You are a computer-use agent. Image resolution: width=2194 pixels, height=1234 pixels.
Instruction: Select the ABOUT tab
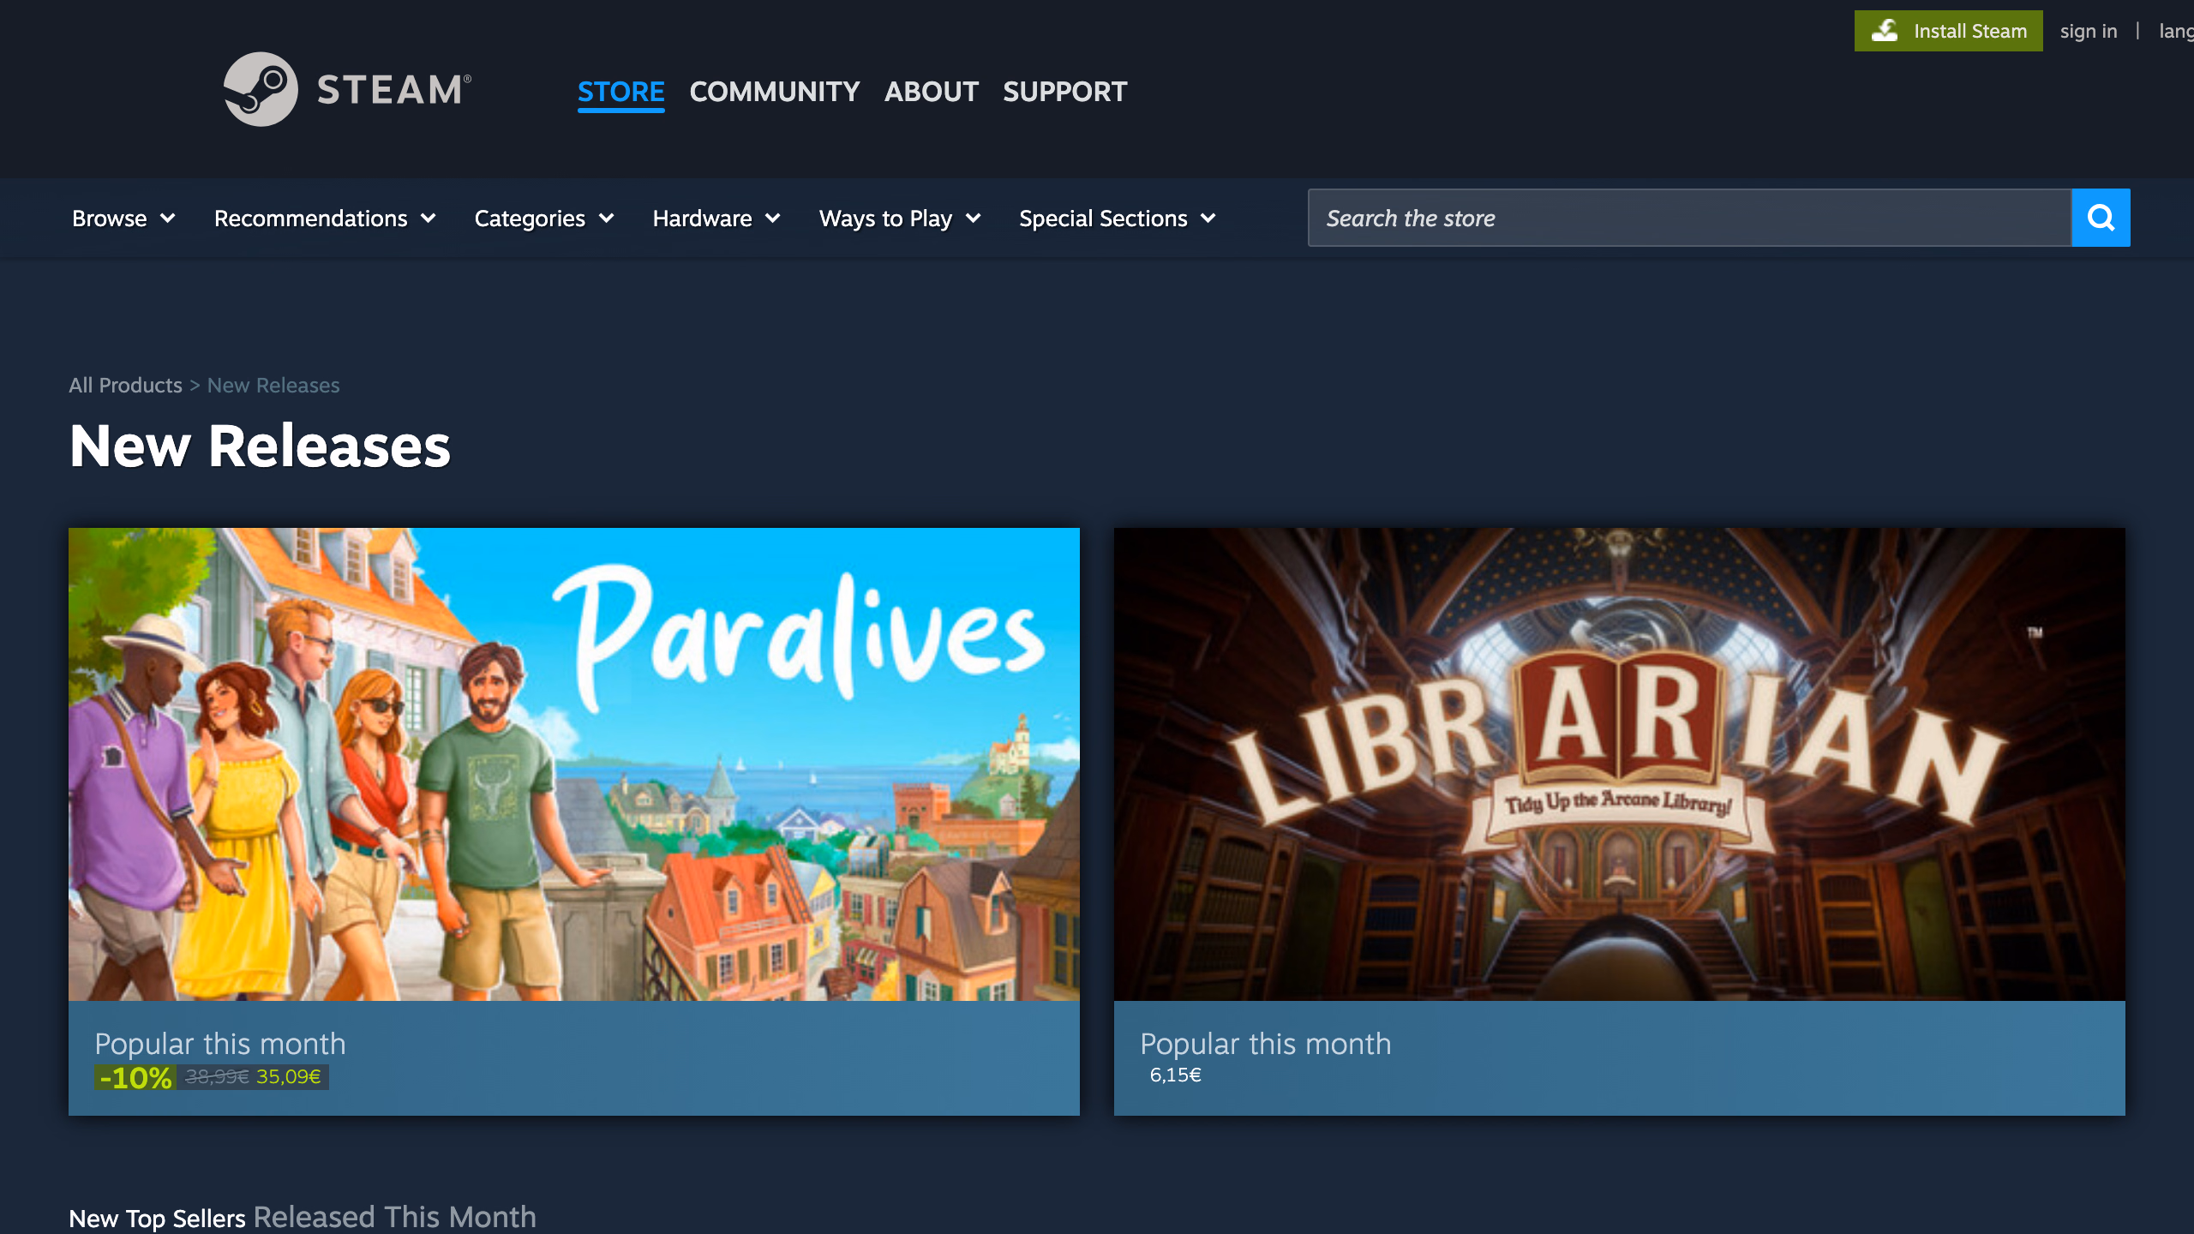coord(931,91)
